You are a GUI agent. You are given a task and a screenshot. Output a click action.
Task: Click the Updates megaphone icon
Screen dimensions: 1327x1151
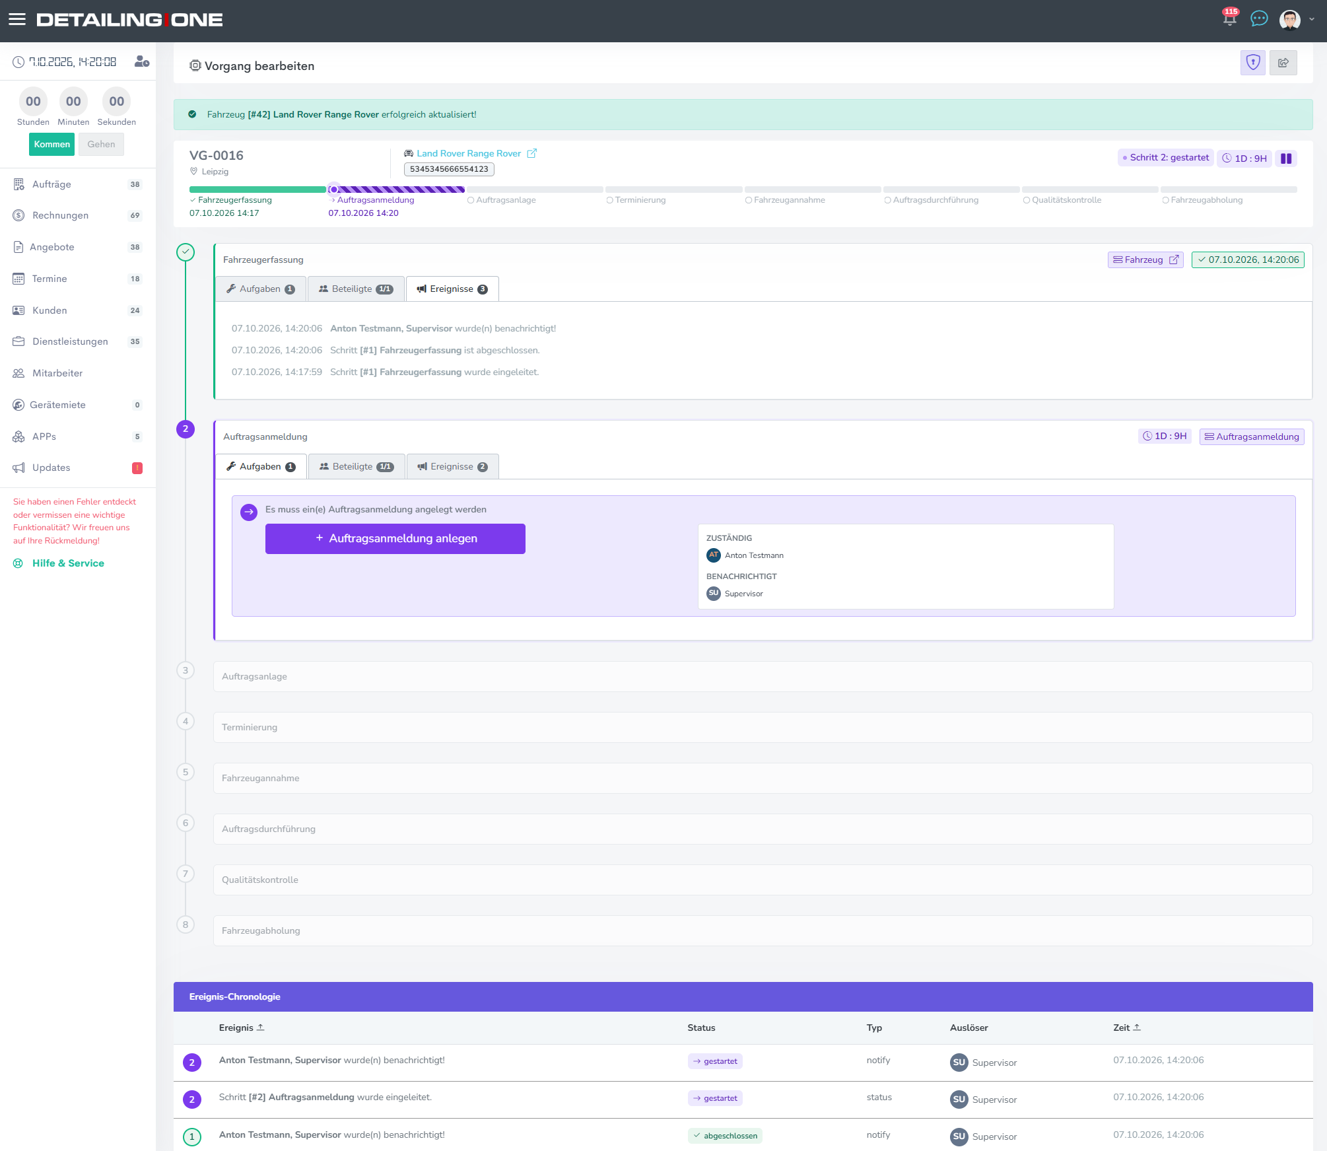[x=18, y=468]
